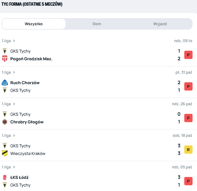Open the ŁKS Łódź team name link
Viewport: 197px width, 191px height.
pyautogui.click(x=19, y=177)
